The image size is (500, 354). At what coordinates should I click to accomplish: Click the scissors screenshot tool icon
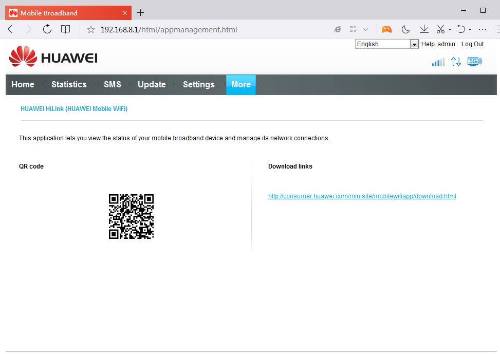(x=441, y=29)
